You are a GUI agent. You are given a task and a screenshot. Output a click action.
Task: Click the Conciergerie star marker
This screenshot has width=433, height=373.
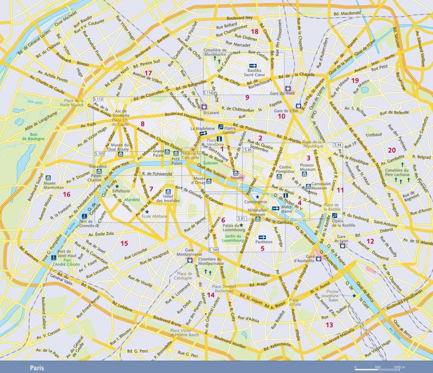click(x=257, y=196)
